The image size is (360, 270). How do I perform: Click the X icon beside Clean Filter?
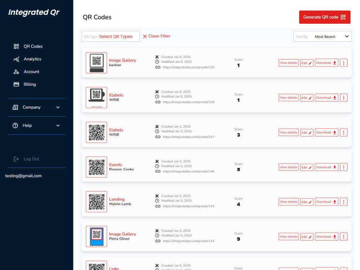(x=145, y=36)
